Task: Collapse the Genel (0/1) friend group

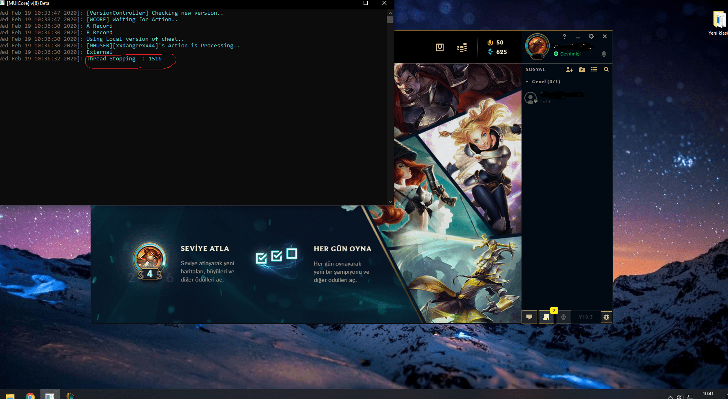Action: (x=543, y=82)
